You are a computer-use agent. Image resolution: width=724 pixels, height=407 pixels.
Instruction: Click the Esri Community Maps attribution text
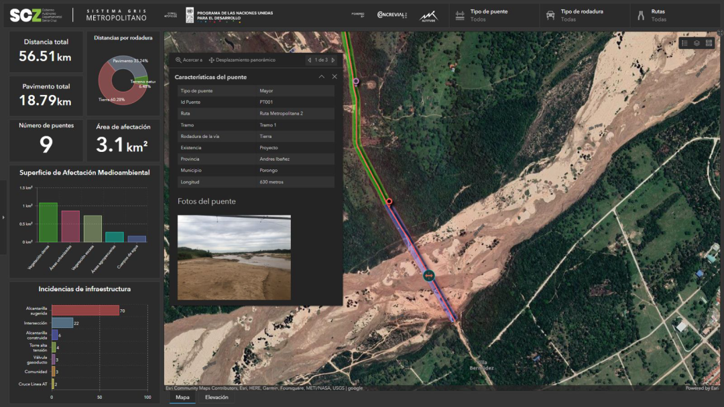[264, 388]
